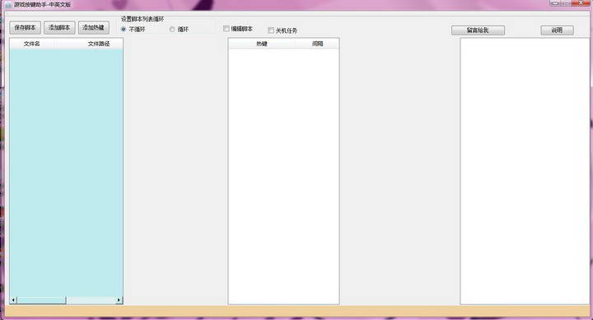
Task: Click the 添加脚本 button
Action: 59,28
